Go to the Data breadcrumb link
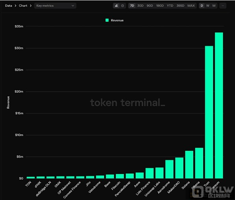235x200 pixels. 9,6
